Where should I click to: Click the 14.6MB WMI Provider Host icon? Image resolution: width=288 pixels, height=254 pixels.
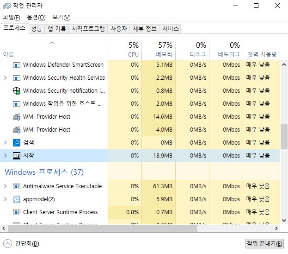point(17,117)
